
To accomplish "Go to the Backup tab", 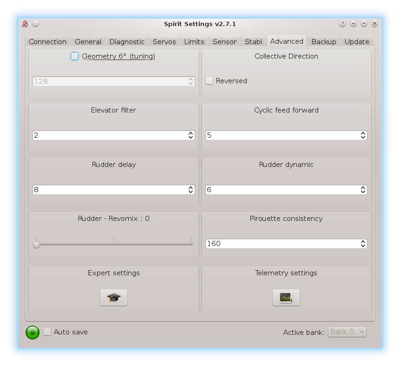I will [323, 42].
